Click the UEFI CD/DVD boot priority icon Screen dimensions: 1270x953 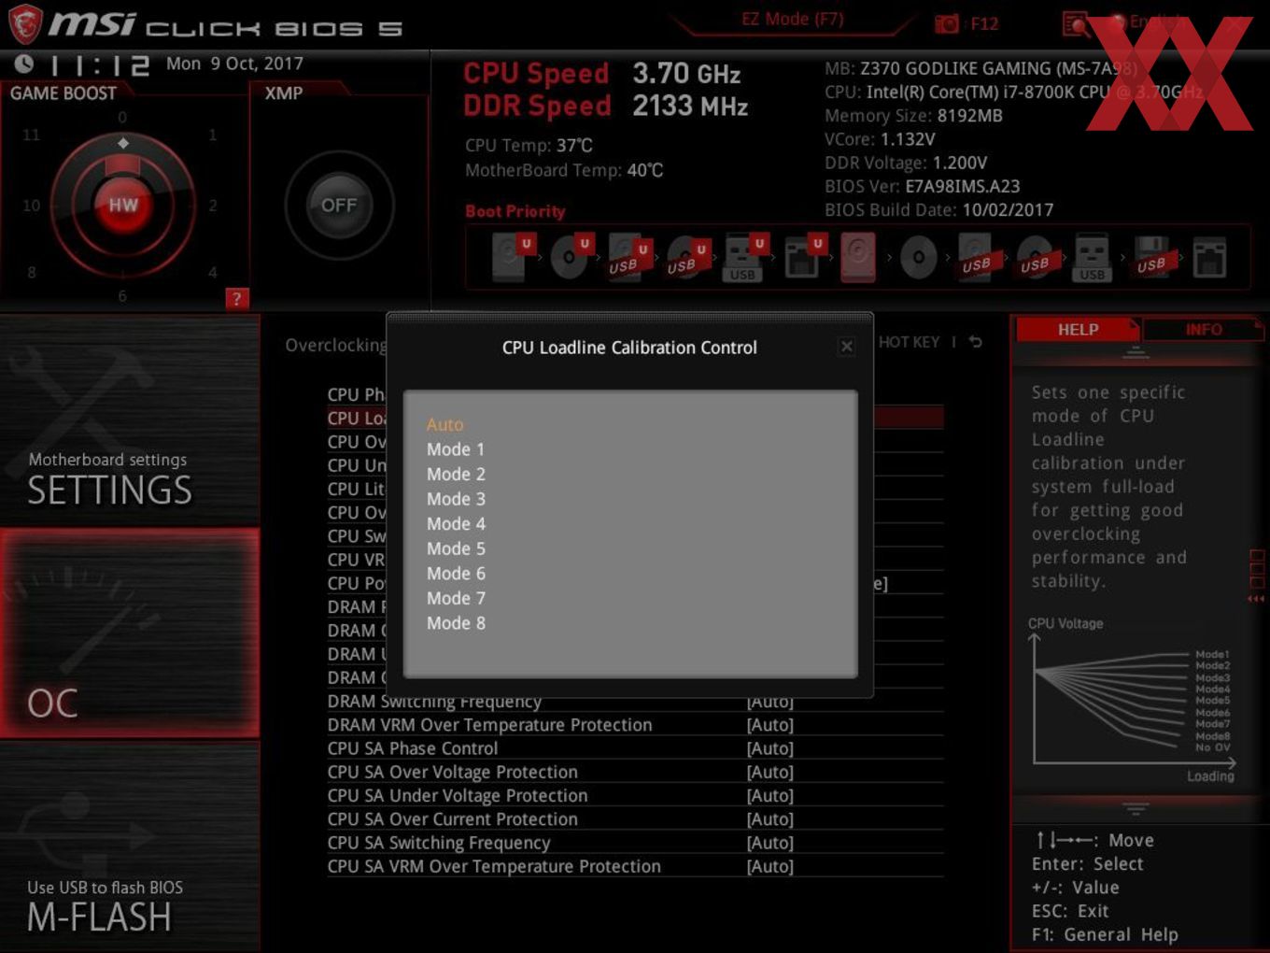pyautogui.click(x=571, y=257)
